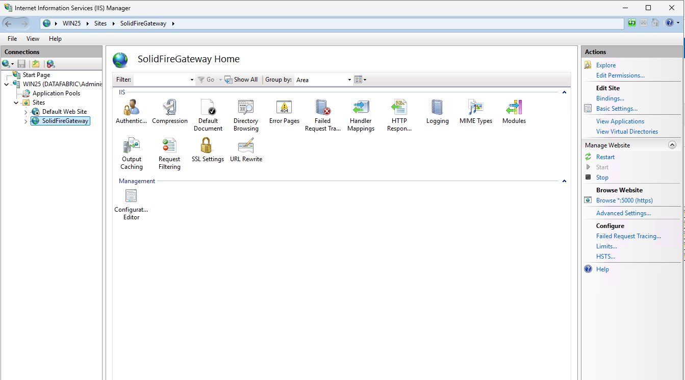The height and width of the screenshot is (380, 685).
Task: Collapse the Management group section
Action: pos(564,181)
